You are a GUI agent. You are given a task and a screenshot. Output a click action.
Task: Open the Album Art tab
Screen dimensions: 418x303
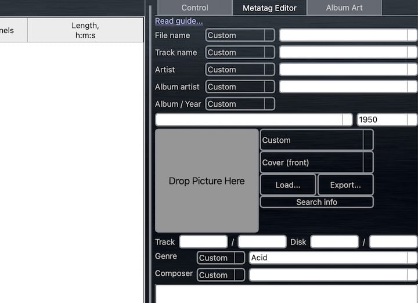[344, 8]
